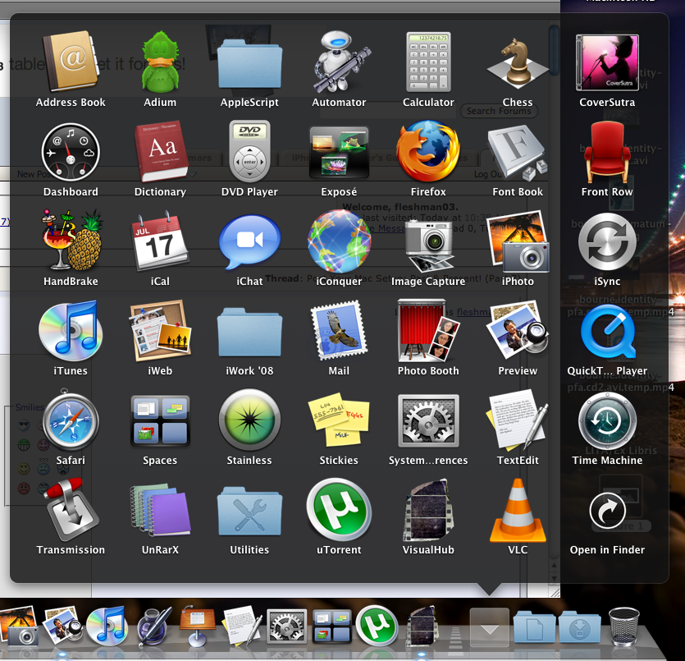Launch iSync
685x661 pixels.
click(607, 241)
